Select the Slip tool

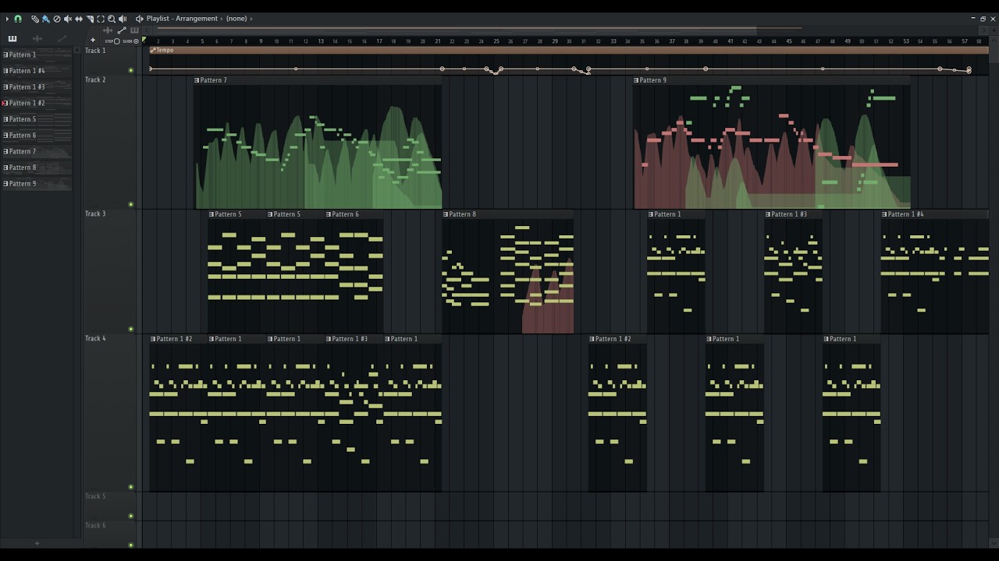79,19
